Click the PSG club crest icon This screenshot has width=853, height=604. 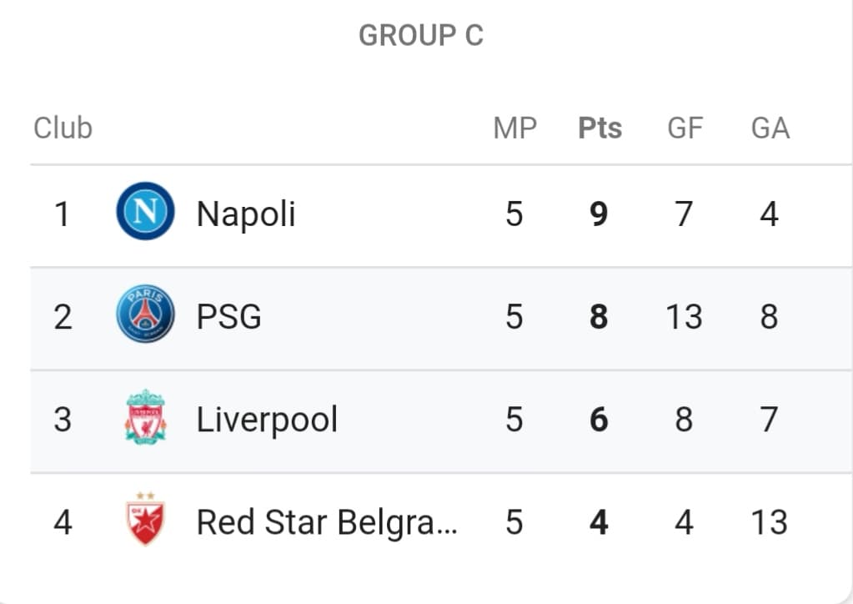click(x=145, y=314)
